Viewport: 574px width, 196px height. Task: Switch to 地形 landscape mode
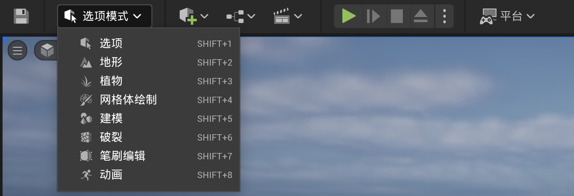point(149,62)
